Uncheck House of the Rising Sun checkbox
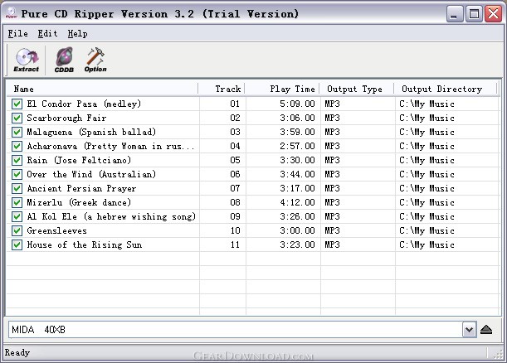Screen dimensions: 507x363 point(17,244)
